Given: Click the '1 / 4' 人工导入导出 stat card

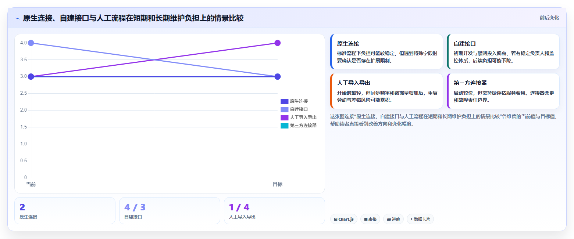Looking at the screenshot, I should coord(274,211).
